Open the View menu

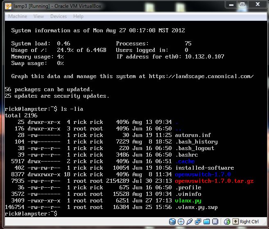39,16
